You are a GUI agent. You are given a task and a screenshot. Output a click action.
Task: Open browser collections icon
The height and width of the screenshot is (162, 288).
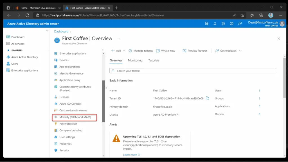pyautogui.click(x=261, y=15)
